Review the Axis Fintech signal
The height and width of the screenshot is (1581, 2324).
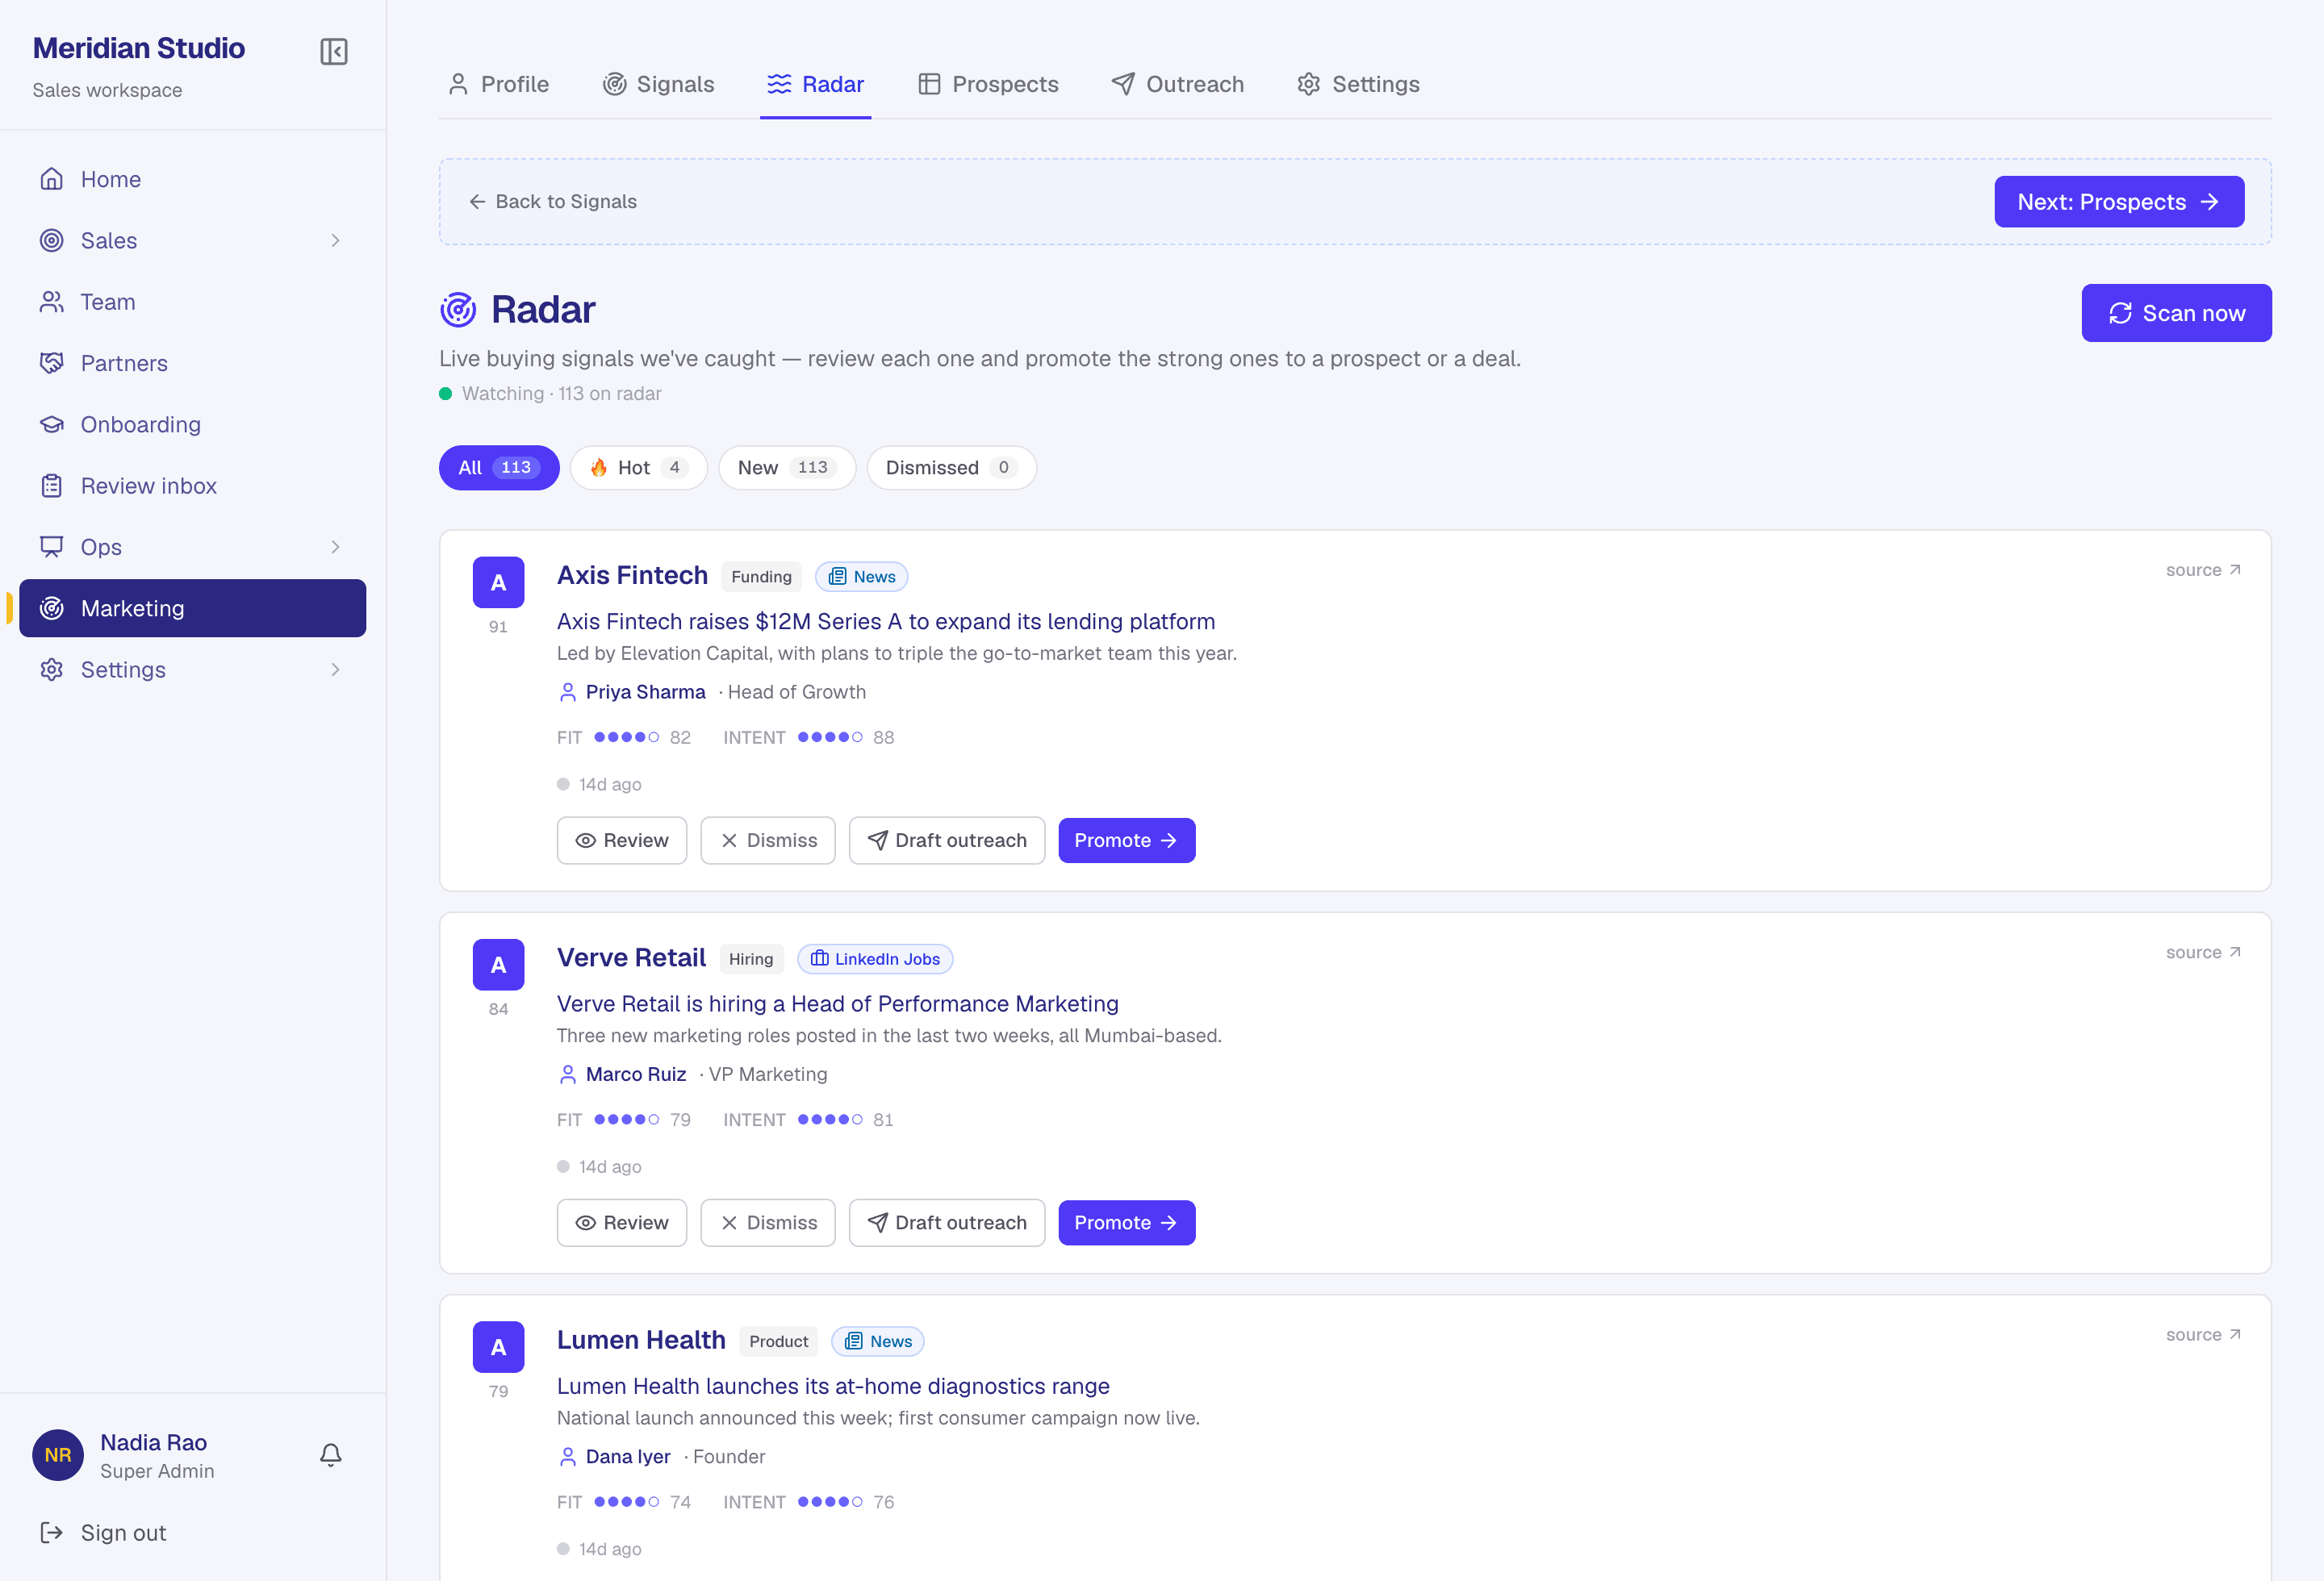622,841
